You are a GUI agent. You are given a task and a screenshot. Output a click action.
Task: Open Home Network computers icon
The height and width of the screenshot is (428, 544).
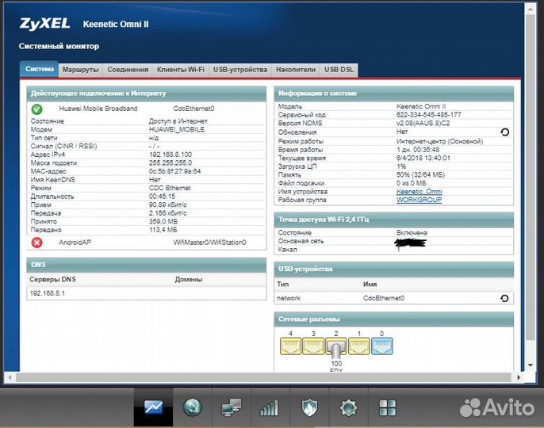[x=231, y=408]
